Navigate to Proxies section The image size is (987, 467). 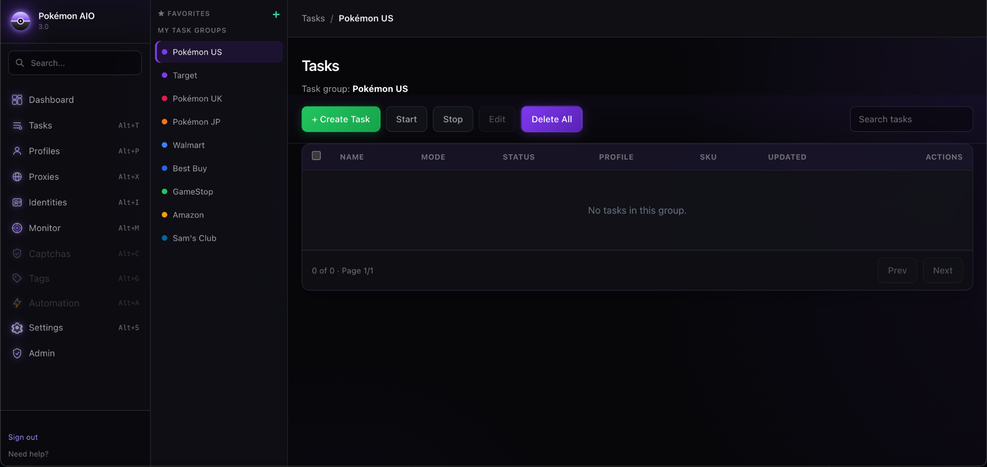[75, 177]
